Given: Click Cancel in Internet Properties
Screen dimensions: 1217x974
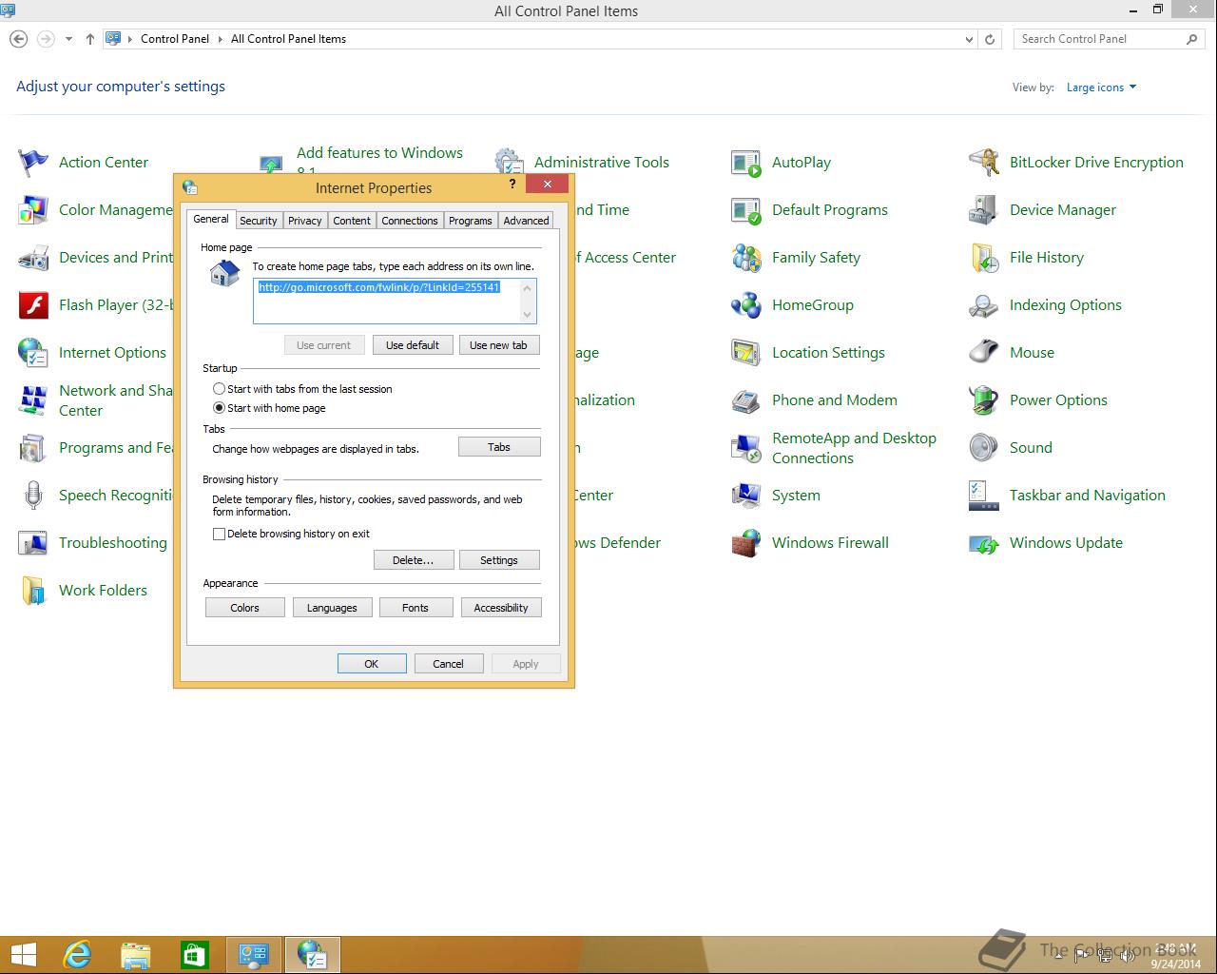Looking at the screenshot, I should click(449, 664).
